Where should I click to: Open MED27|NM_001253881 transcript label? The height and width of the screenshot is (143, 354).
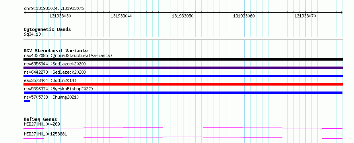pyautogui.click(x=45, y=134)
